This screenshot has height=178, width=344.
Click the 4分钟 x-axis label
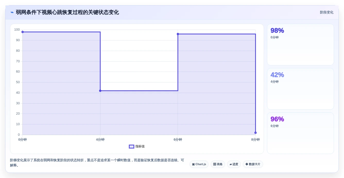tap(100, 140)
